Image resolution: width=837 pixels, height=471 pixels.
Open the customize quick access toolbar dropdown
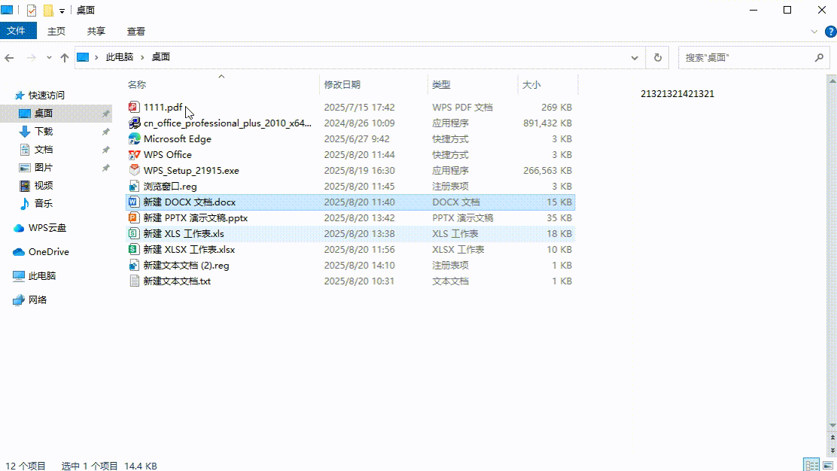[62, 11]
